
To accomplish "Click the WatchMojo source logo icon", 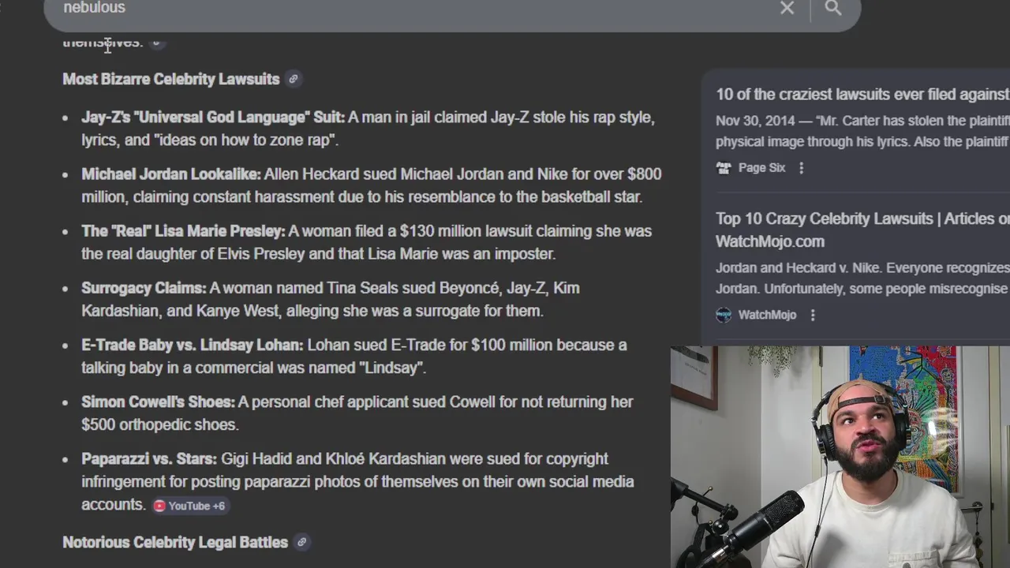I will point(724,315).
